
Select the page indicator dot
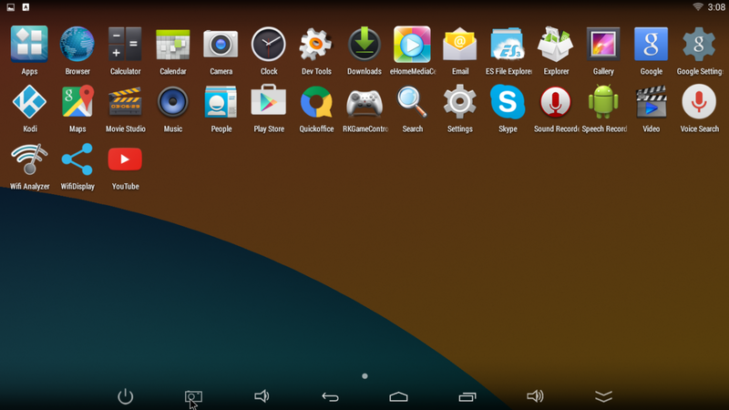364,375
